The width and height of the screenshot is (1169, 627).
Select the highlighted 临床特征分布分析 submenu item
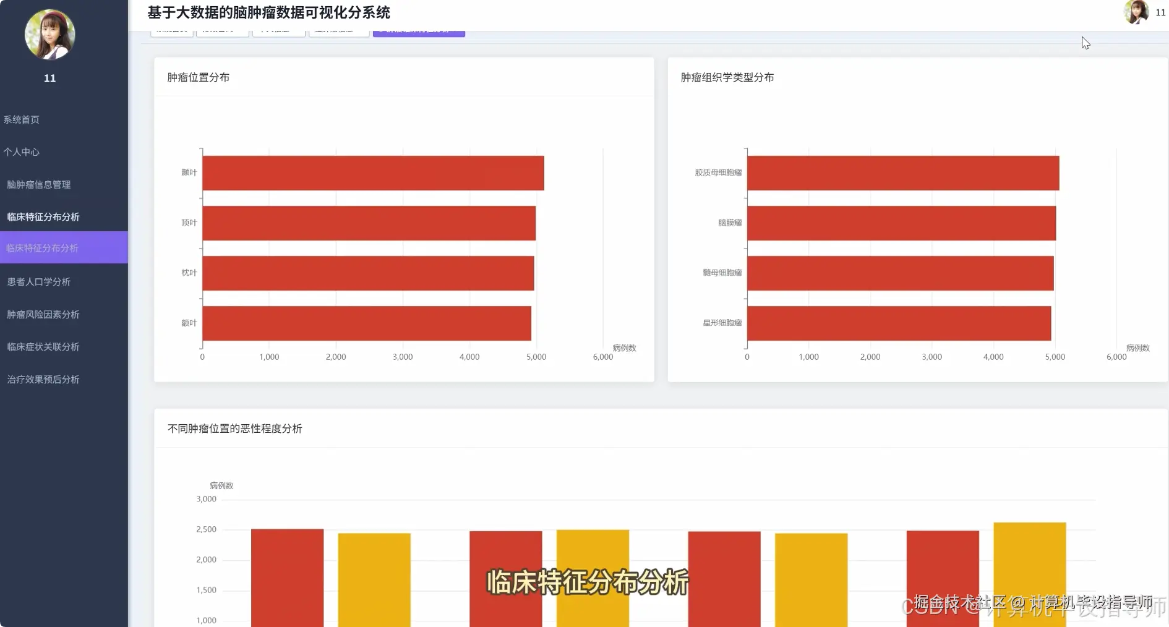(x=41, y=247)
